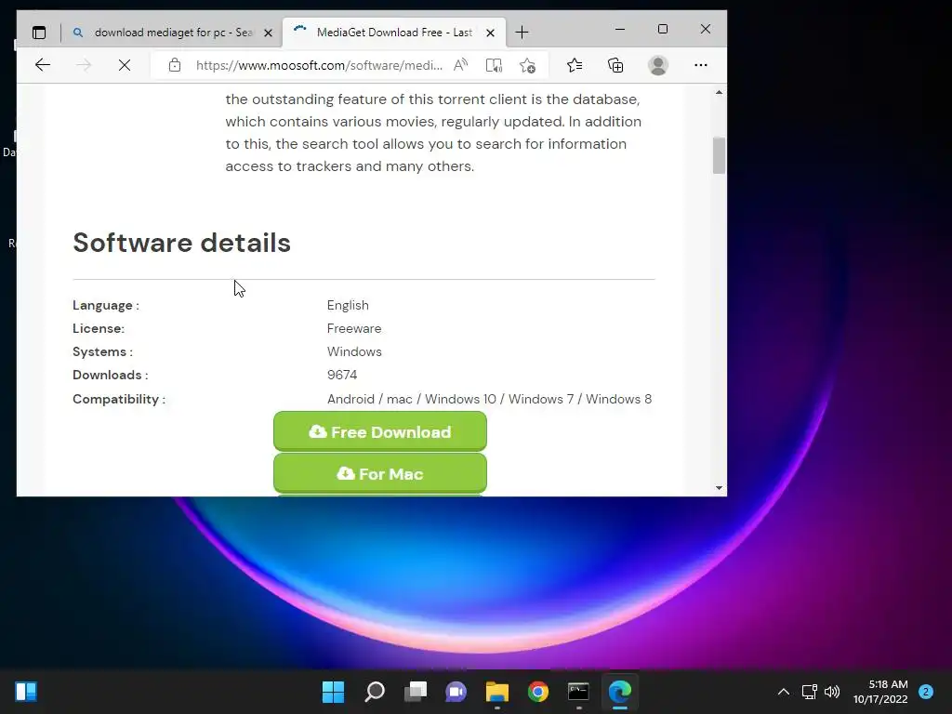Click the moosoft.com address bar
The width and height of the screenshot is (952, 714).
click(x=319, y=65)
